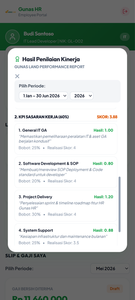
Task: Click the Budi Santoso name
Action: coord(39,34)
